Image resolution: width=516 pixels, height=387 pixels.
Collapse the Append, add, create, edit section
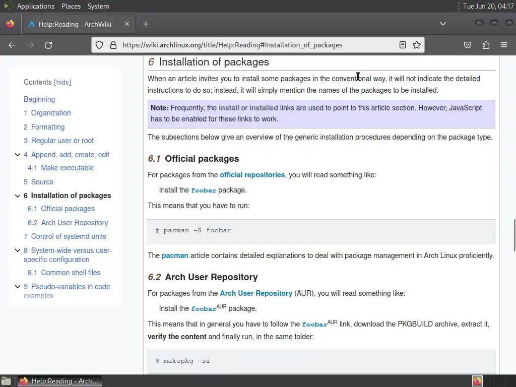[18, 155]
